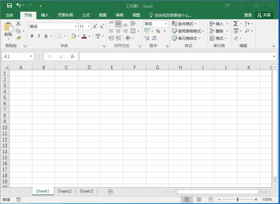
Task: Click the 条件格式 button
Action: [x=184, y=24]
